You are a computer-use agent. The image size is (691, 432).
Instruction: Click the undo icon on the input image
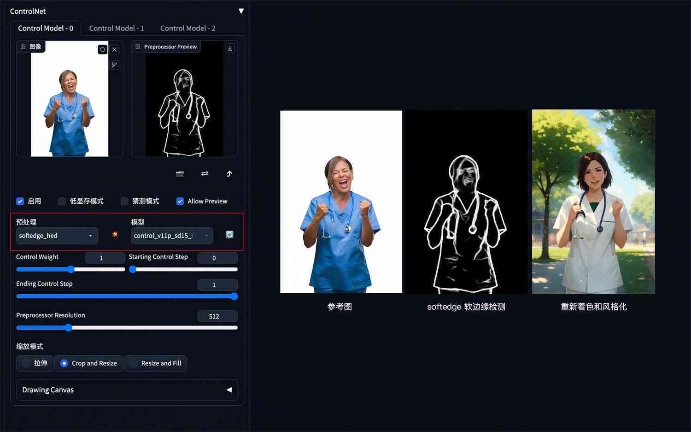(102, 49)
